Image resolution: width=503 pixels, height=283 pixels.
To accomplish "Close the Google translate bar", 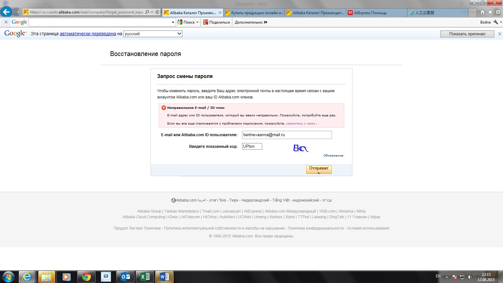I will coord(500,34).
